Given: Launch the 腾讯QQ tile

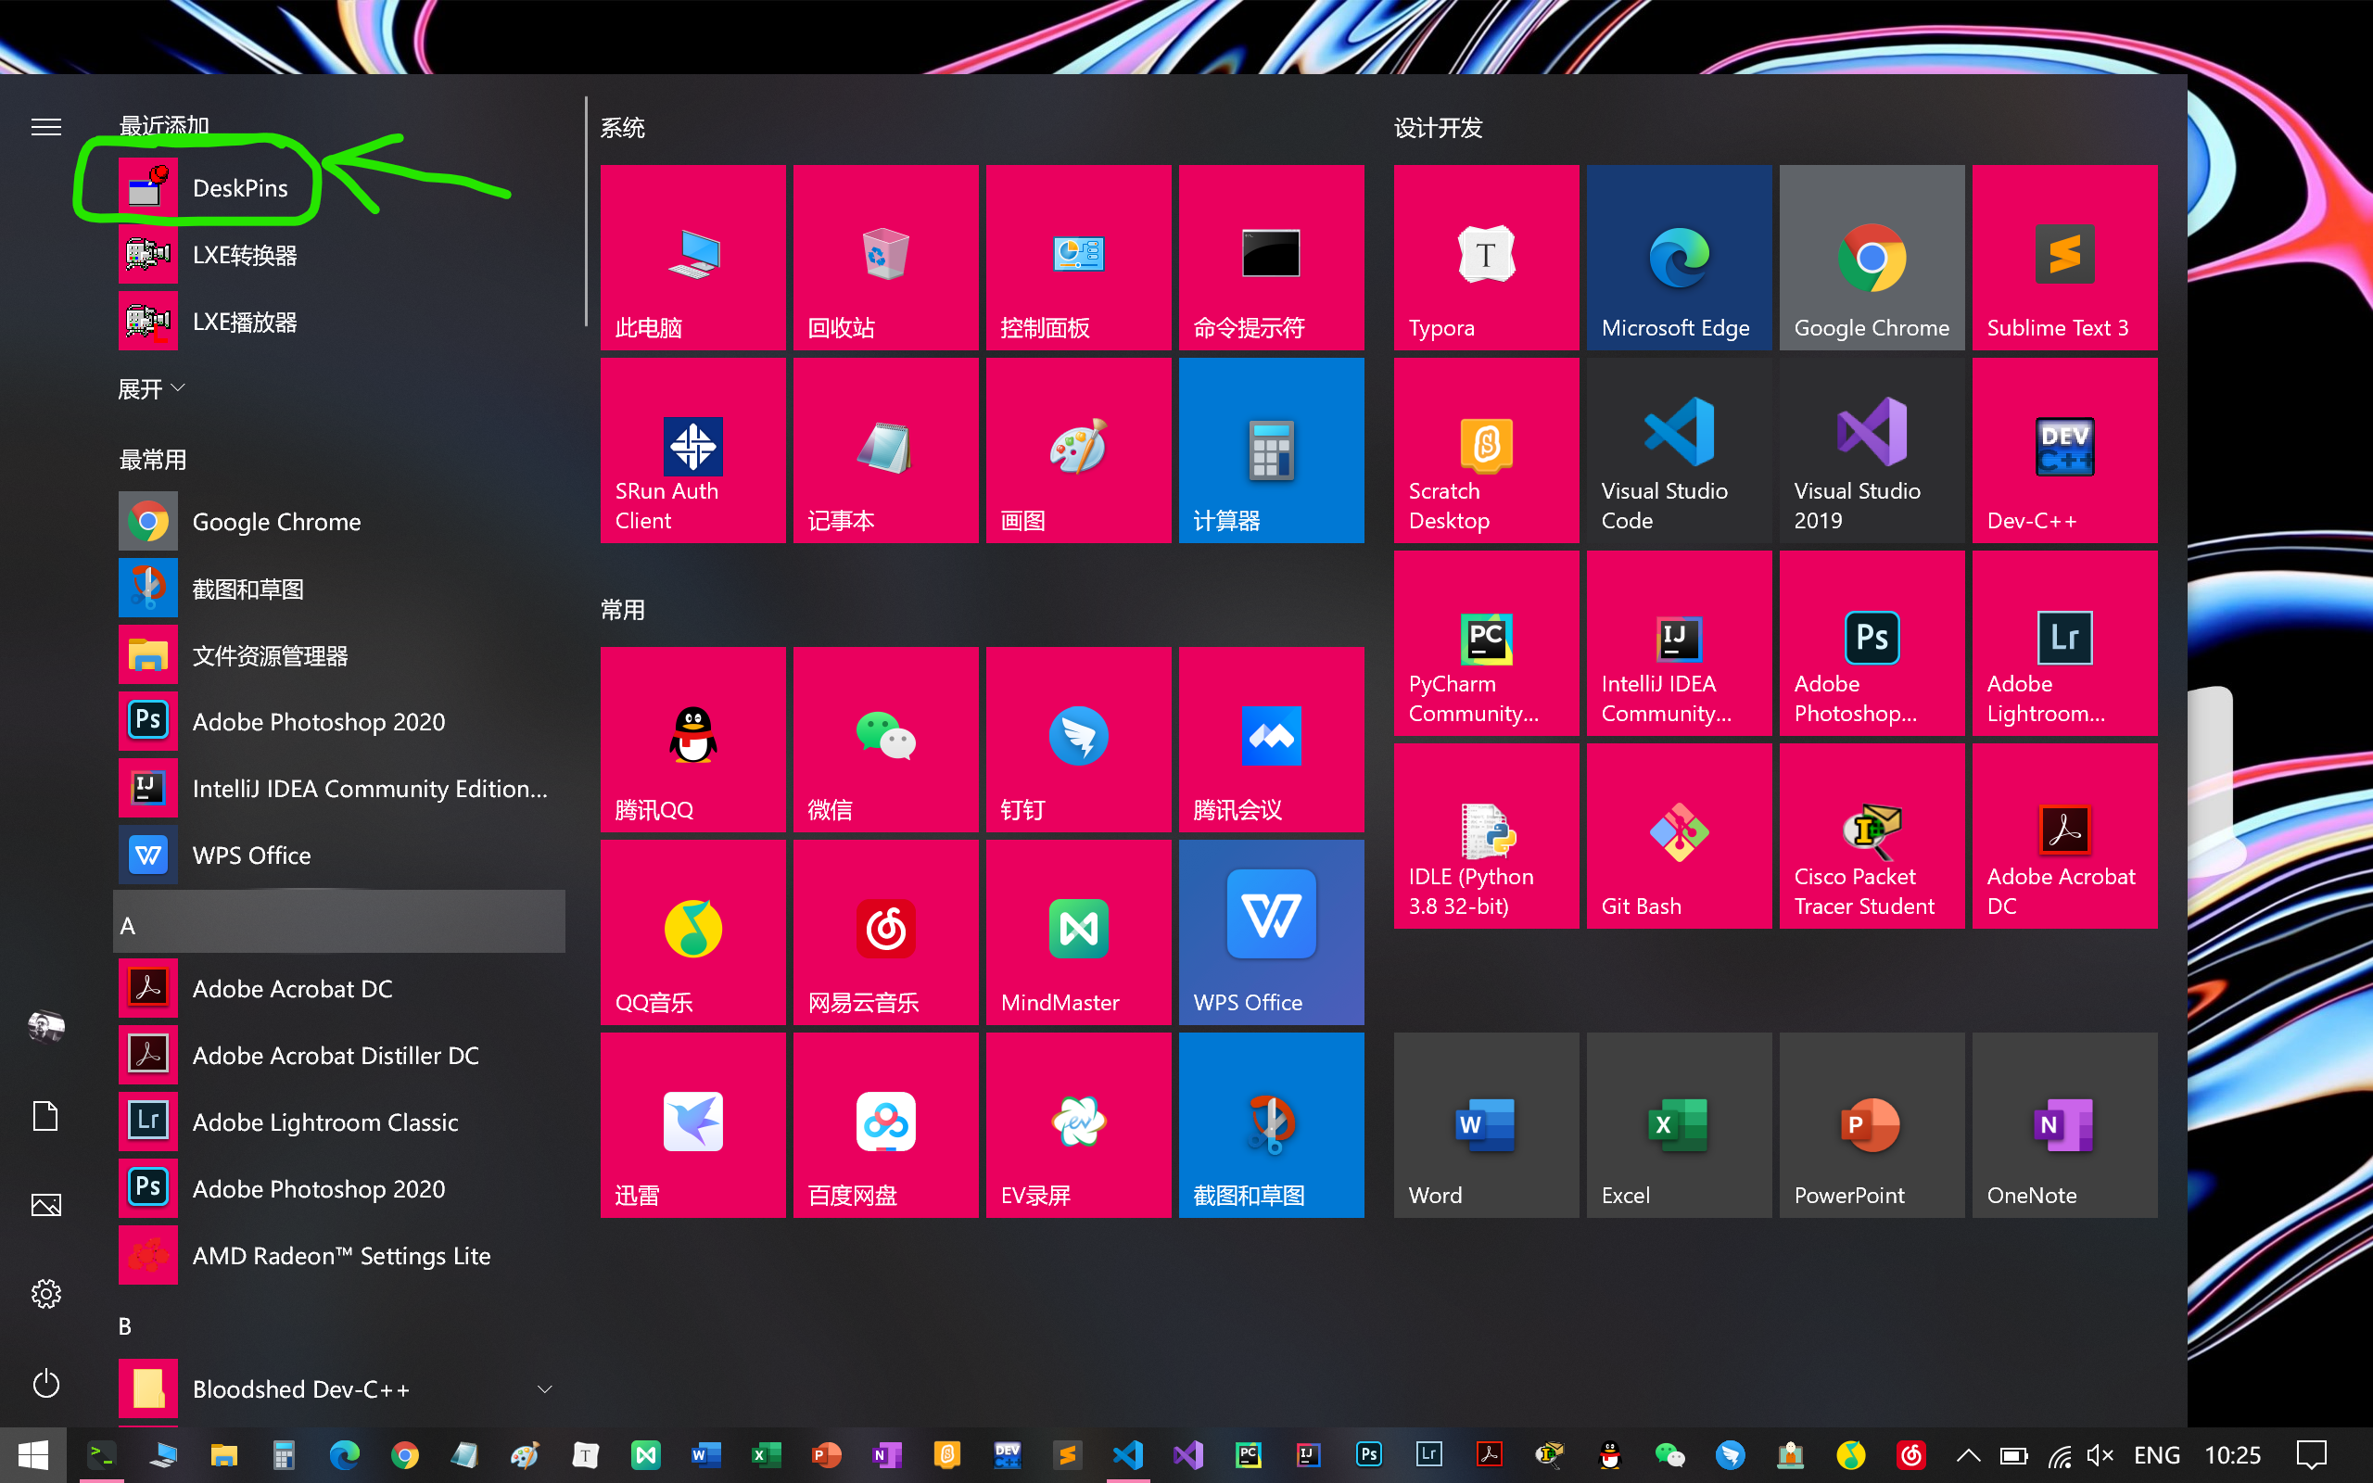Looking at the screenshot, I should (692, 739).
